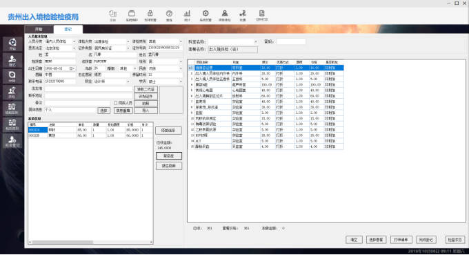Click the magnifier search sidebar icon
Screen dimensions: 469x255
pos(12,77)
